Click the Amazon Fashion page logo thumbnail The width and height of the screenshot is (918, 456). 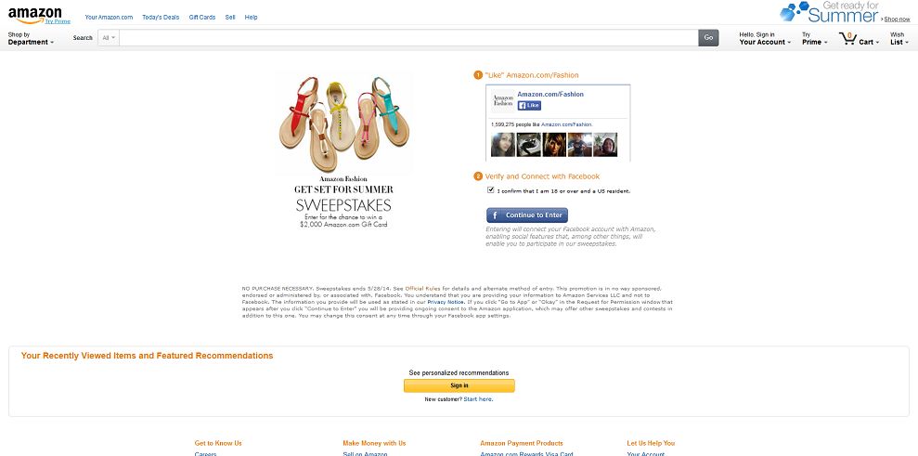[x=503, y=101]
